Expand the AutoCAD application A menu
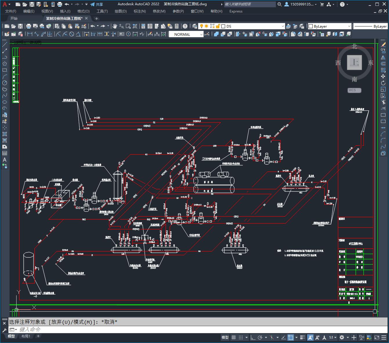This screenshot has width=389, height=343. (x=6, y=4)
